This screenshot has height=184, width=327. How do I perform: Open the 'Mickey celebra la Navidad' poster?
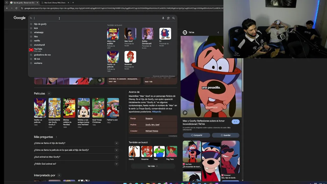point(69,108)
